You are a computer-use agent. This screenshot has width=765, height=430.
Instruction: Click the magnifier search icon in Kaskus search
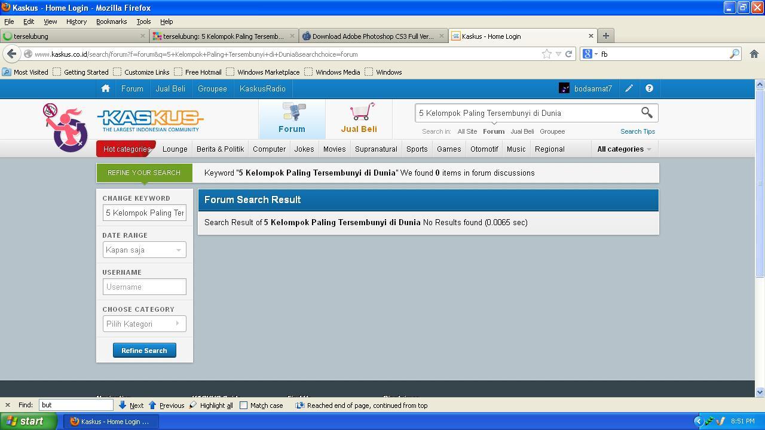click(x=647, y=112)
